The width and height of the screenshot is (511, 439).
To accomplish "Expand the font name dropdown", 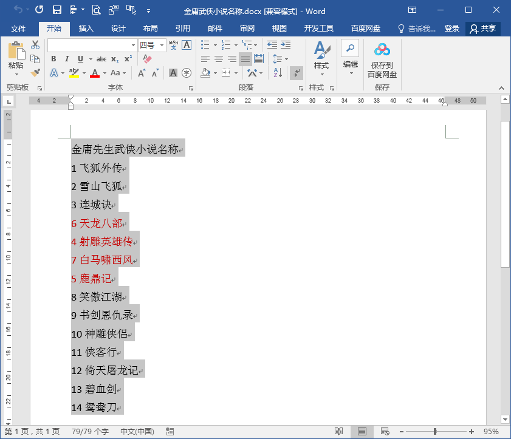I will coord(133,45).
